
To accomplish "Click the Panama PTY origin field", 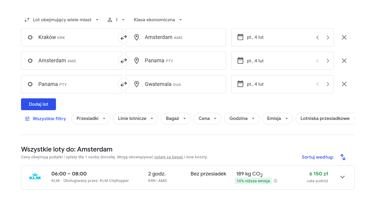I will (x=71, y=84).
